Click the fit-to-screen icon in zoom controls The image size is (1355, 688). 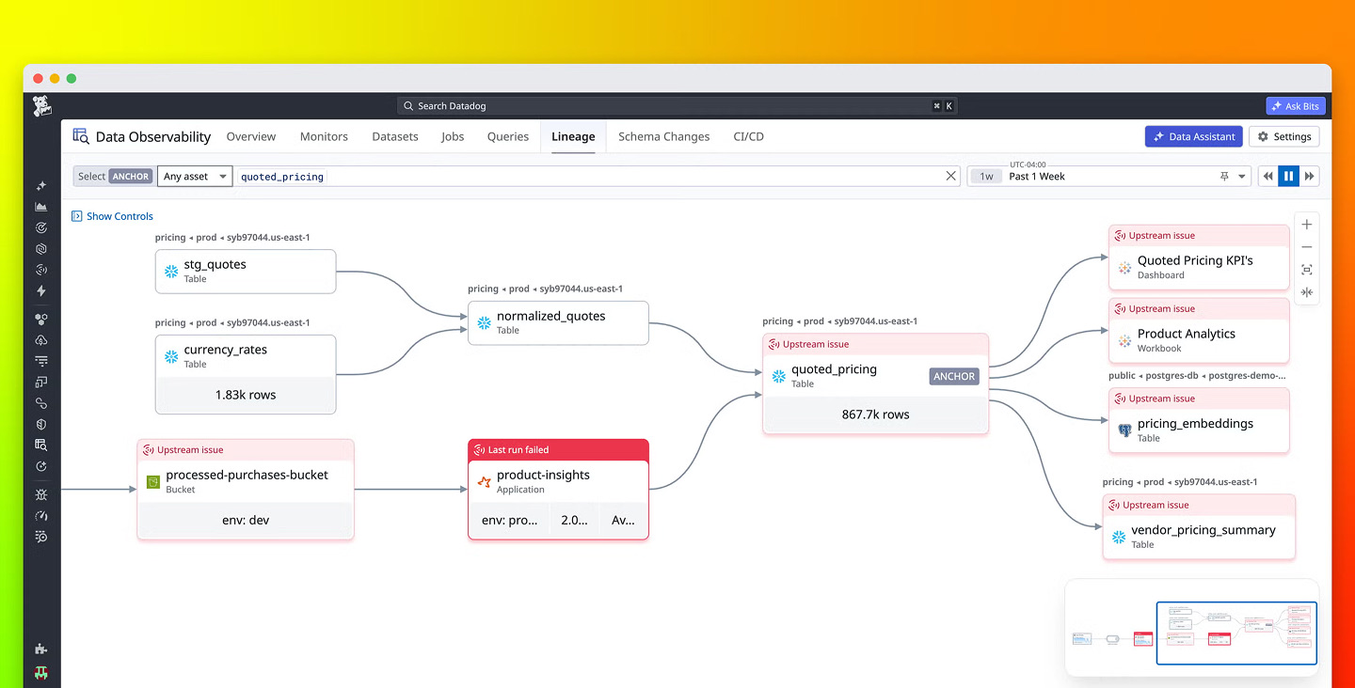point(1307,270)
